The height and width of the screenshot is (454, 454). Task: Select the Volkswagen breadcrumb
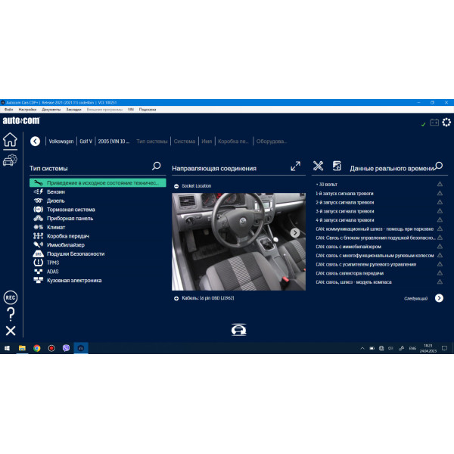61,141
